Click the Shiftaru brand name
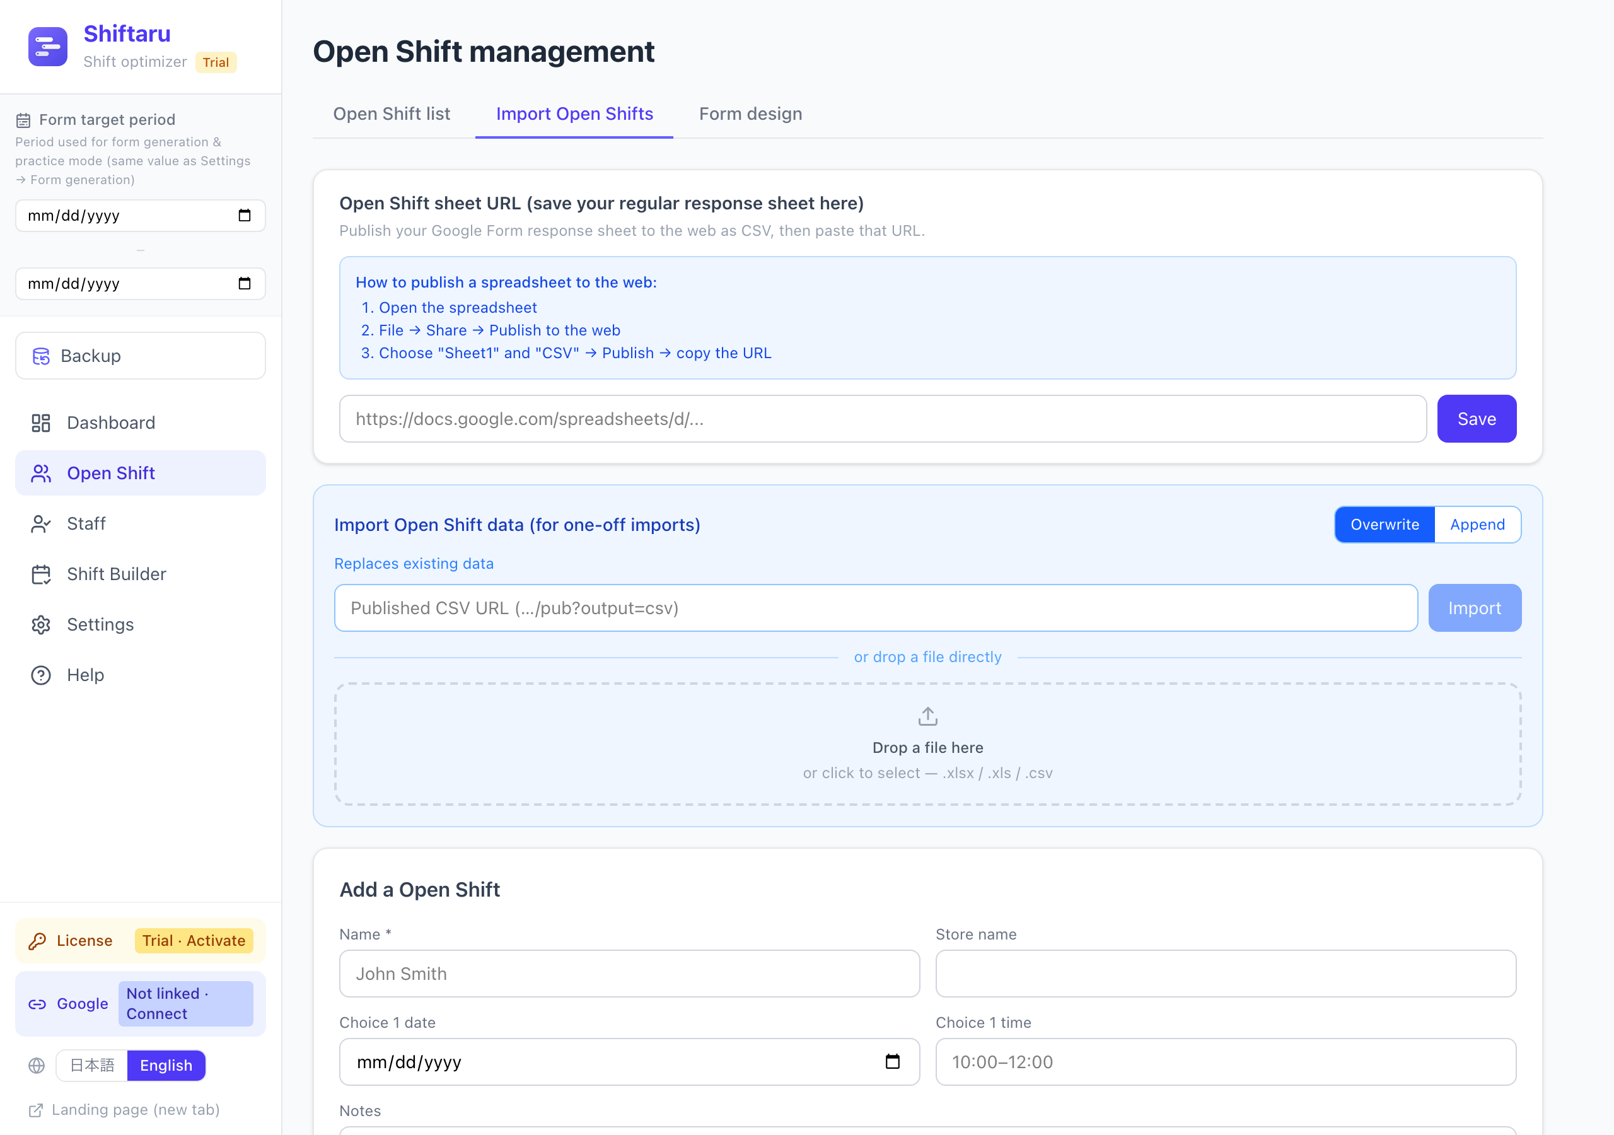The width and height of the screenshot is (1614, 1135). coord(127,34)
